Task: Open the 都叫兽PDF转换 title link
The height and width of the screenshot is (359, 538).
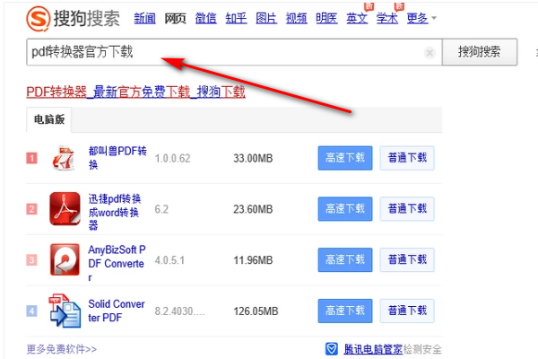Action: pos(117,158)
